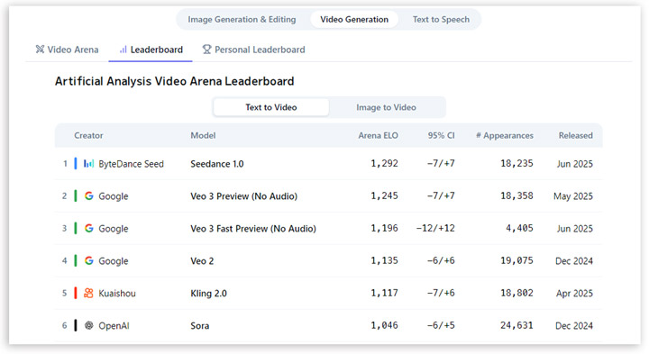
Task: Click the Jun 2025 date in Seedance row
Action: (574, 164)
